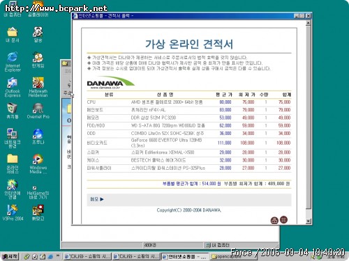Screen dimensions: 349x261
Task: Select the 인터넷에 연결 desktop icon
Action: [13, 189]
